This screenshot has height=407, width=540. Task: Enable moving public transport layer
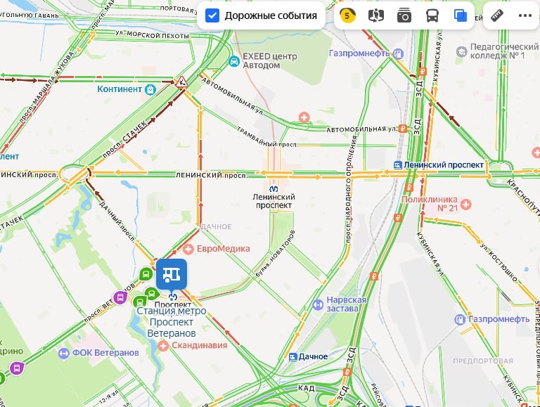pos(432,15)
